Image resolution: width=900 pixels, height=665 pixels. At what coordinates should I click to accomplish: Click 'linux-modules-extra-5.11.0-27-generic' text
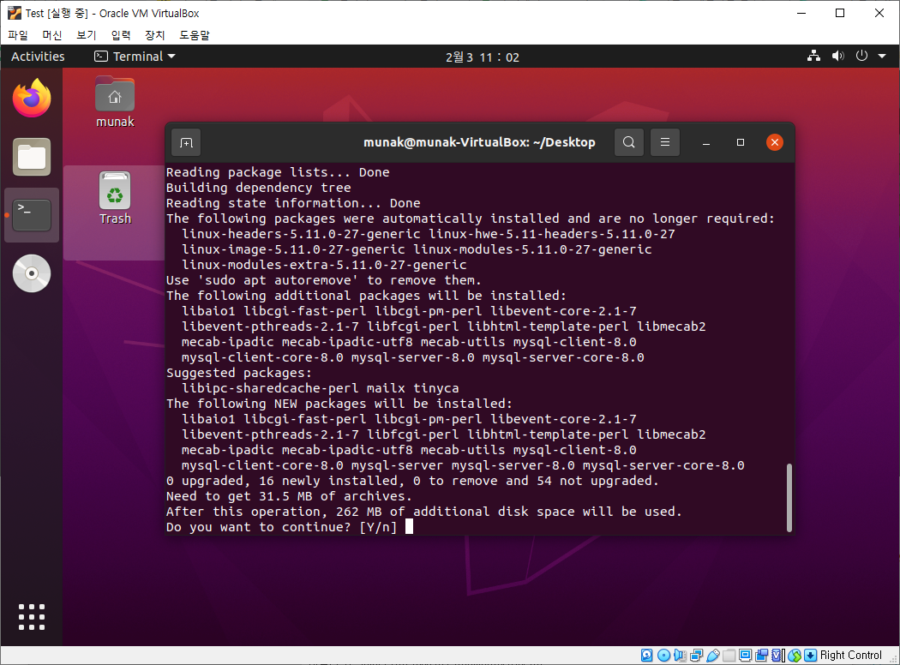tap(324, 265)
